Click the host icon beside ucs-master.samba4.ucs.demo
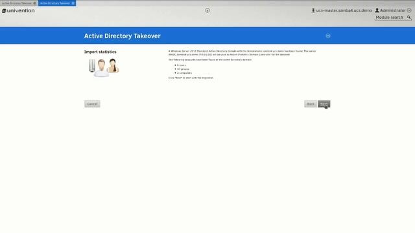Screen dimensions: 415x233 tap(313, 10)
